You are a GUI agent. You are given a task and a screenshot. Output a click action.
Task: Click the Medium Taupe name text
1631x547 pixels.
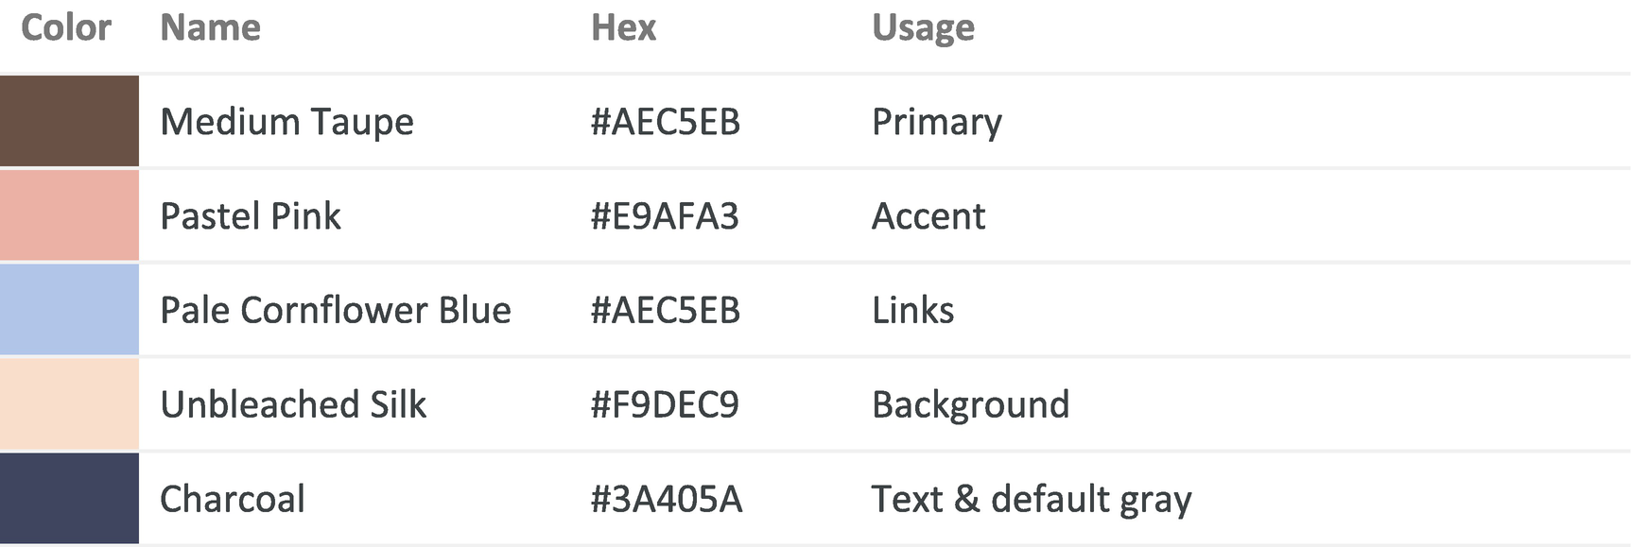286,122
